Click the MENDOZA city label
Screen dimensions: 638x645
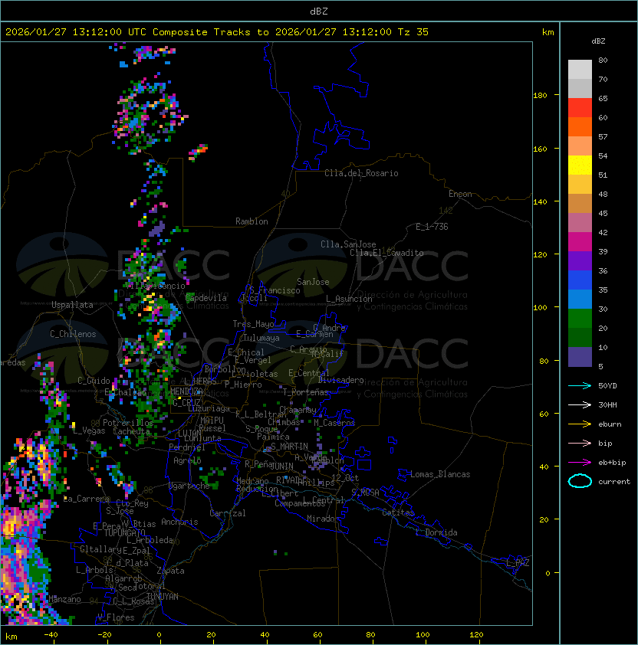pyautogui.click(x=186, y=391)
